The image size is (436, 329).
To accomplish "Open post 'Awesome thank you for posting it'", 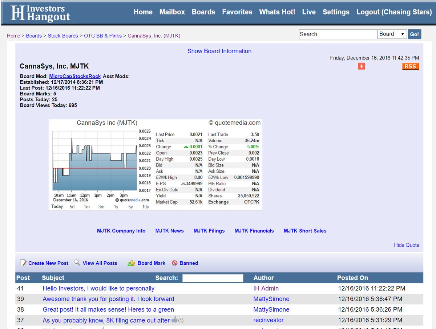I will (x=108, y=299).
